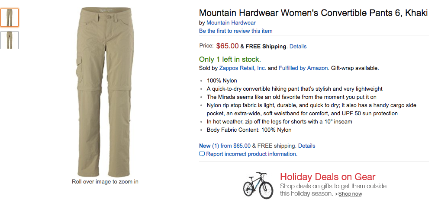The image size is (438, 209).
Task: Click the product title text
Action: click(313, 13)
